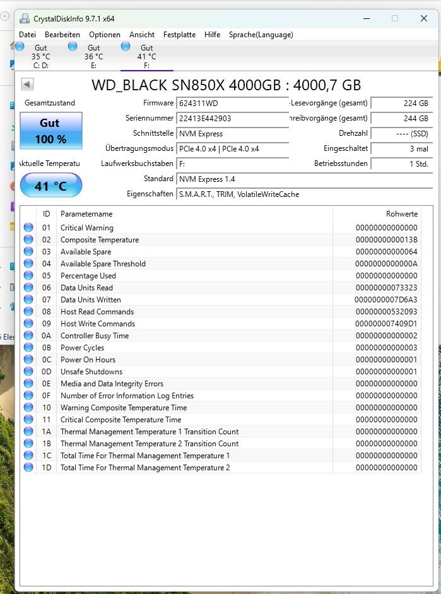Click status icon of Host Read Commands row

(28, 311)
